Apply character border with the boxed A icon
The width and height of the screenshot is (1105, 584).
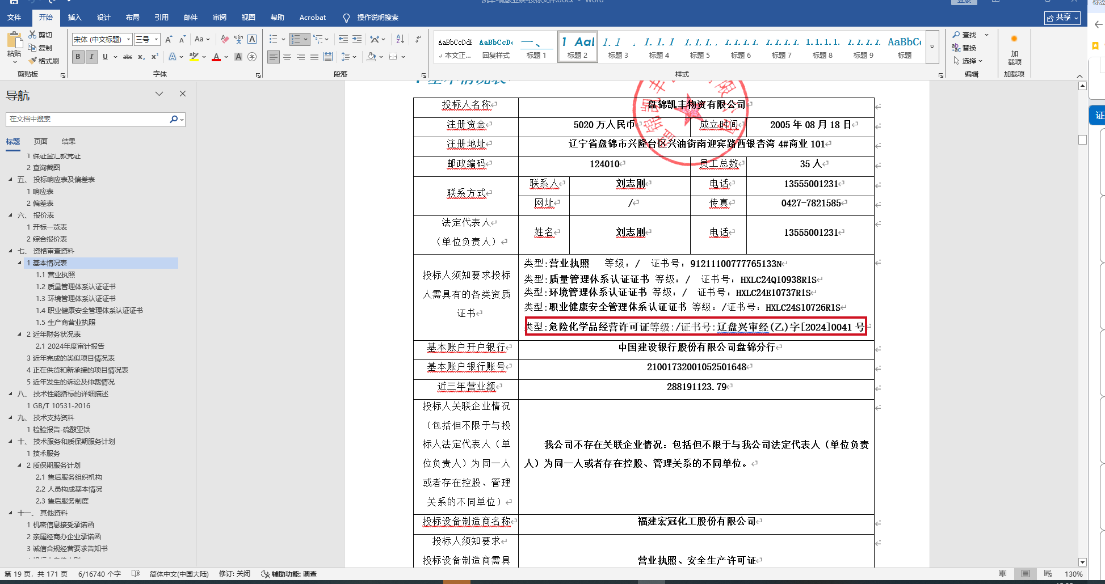coord(252,39)
